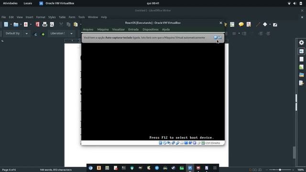Open the Entrada menu in VirtualBox
This screenshot has width=306, height=172.
pos(133,30)
